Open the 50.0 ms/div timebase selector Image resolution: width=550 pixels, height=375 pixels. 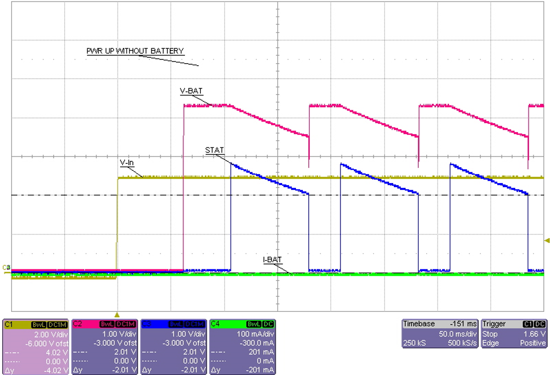(457, 334)
